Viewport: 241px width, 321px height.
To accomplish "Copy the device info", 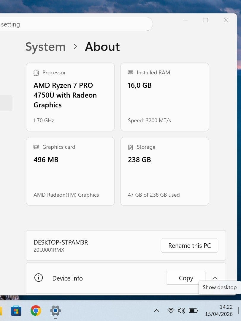I will coord(186,278).
